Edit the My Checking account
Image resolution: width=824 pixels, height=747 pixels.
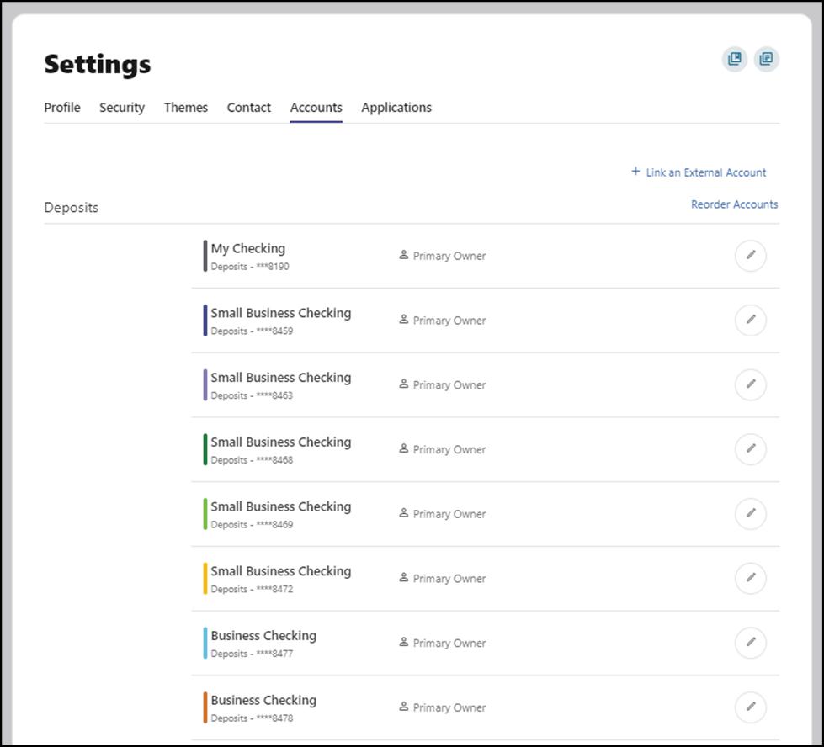751,256
